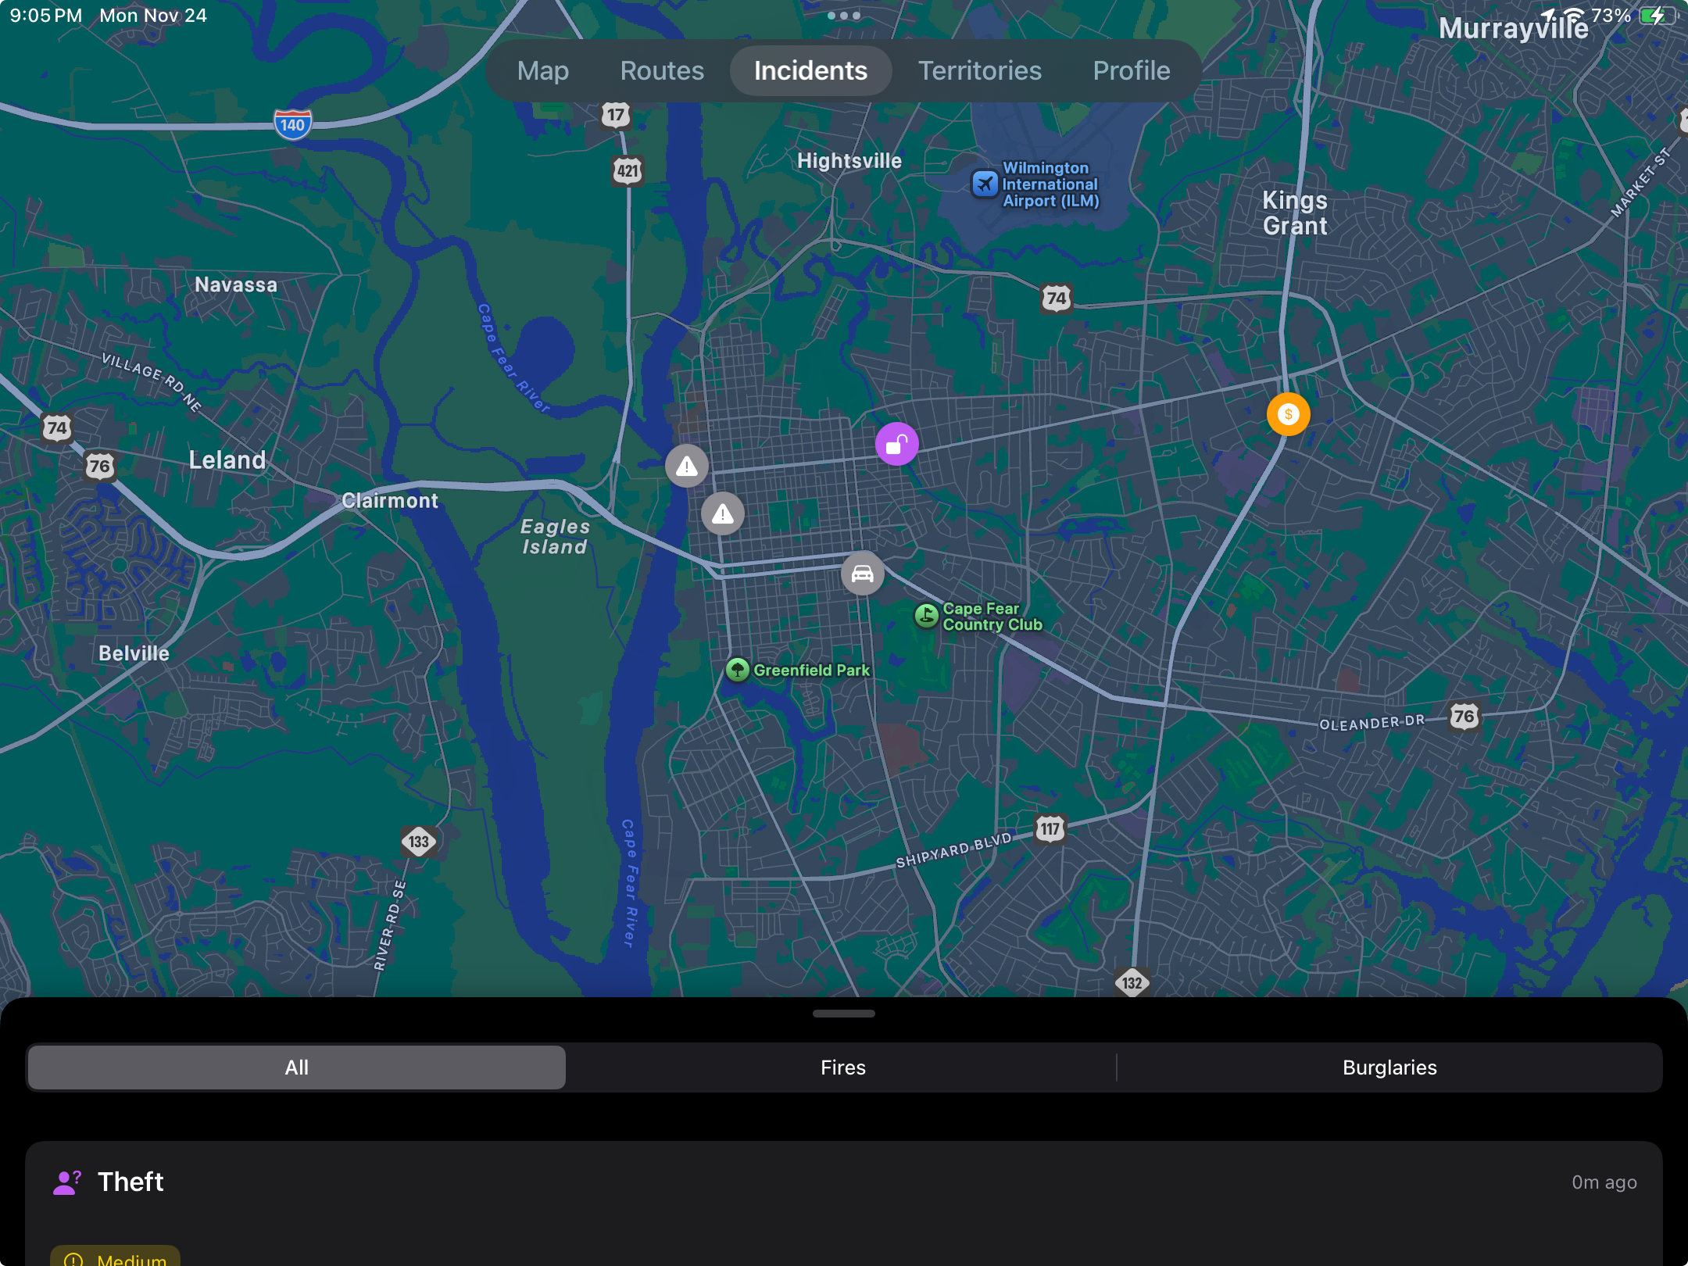Open the Profile section
This screenshot has height=1266, width=1688.
1131,70
